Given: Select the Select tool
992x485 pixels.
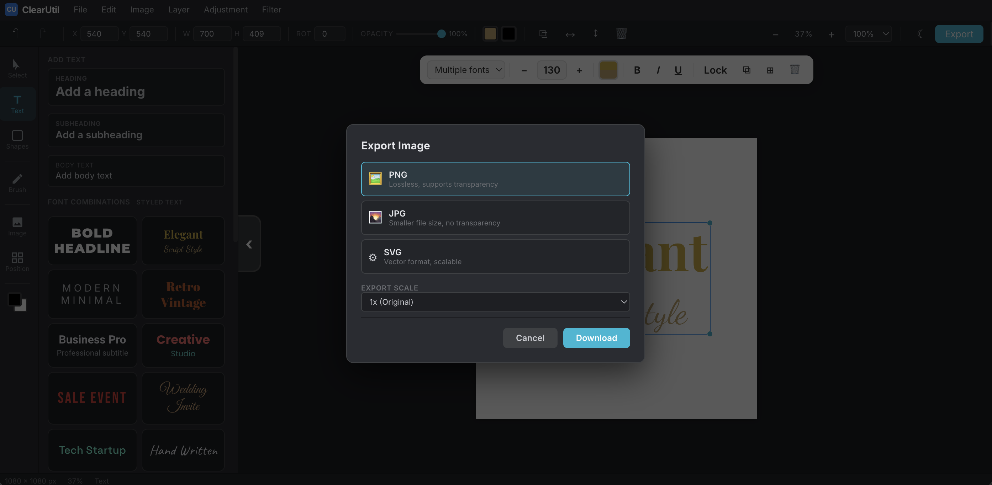Looking at the screenshot, I should click(17, 68).
